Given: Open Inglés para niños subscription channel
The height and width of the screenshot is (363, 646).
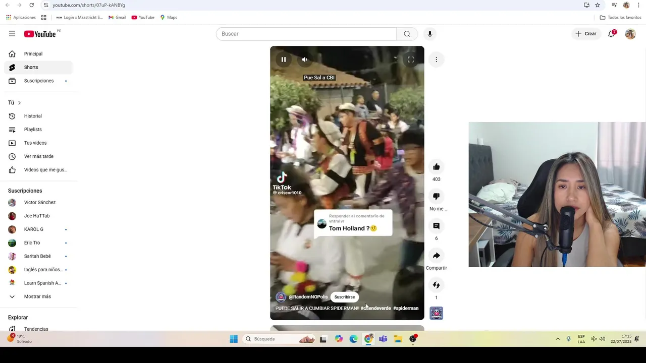Looking at the screenshot, I should tap(38, 270).
